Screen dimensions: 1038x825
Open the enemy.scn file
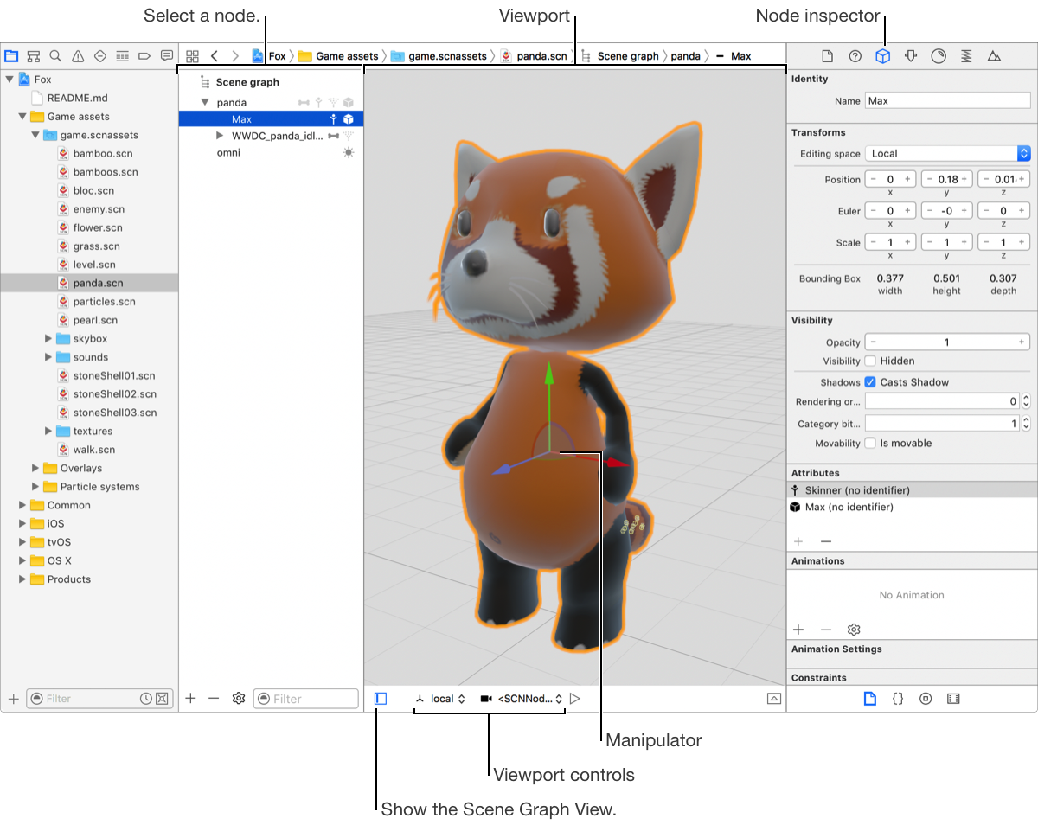coord(99,209)
